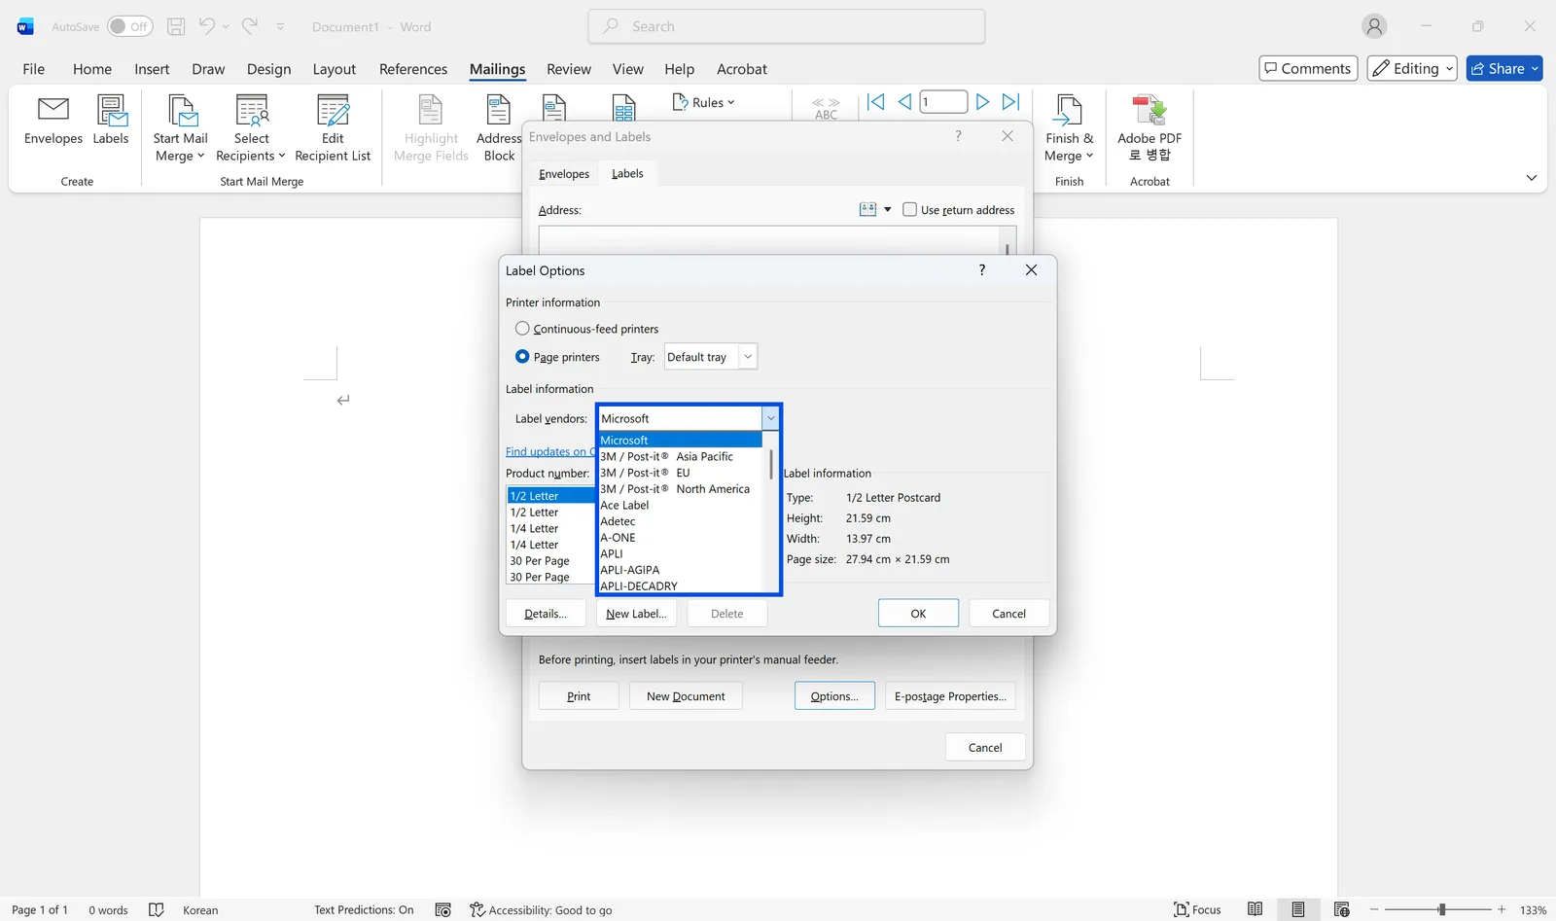Image resolution: width=1556 pixels, height=921 pixels.
Task: Choose A-ONE vendor from list
Action: 618,538
